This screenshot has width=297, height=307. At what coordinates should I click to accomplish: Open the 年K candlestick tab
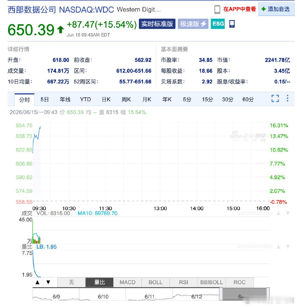tap(167, 100)
